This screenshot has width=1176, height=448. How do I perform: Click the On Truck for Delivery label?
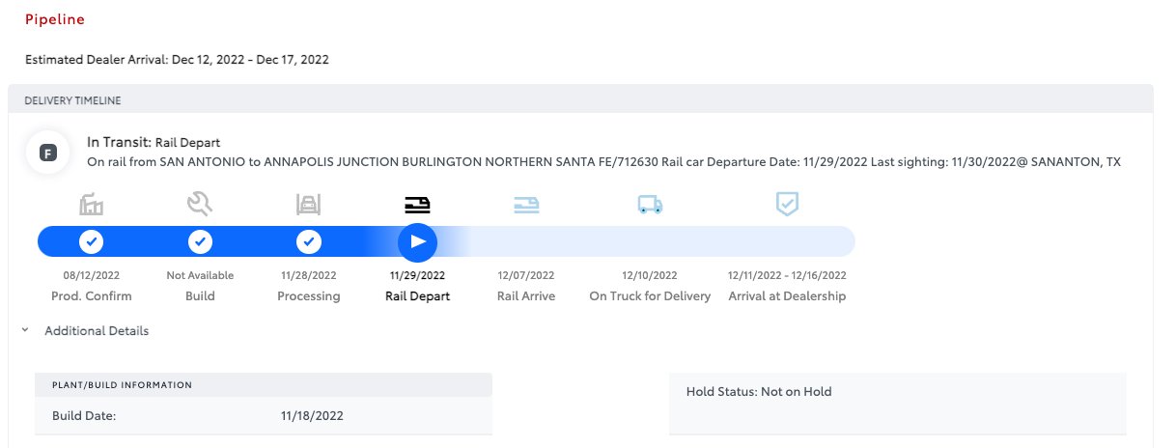coord(650,296)
